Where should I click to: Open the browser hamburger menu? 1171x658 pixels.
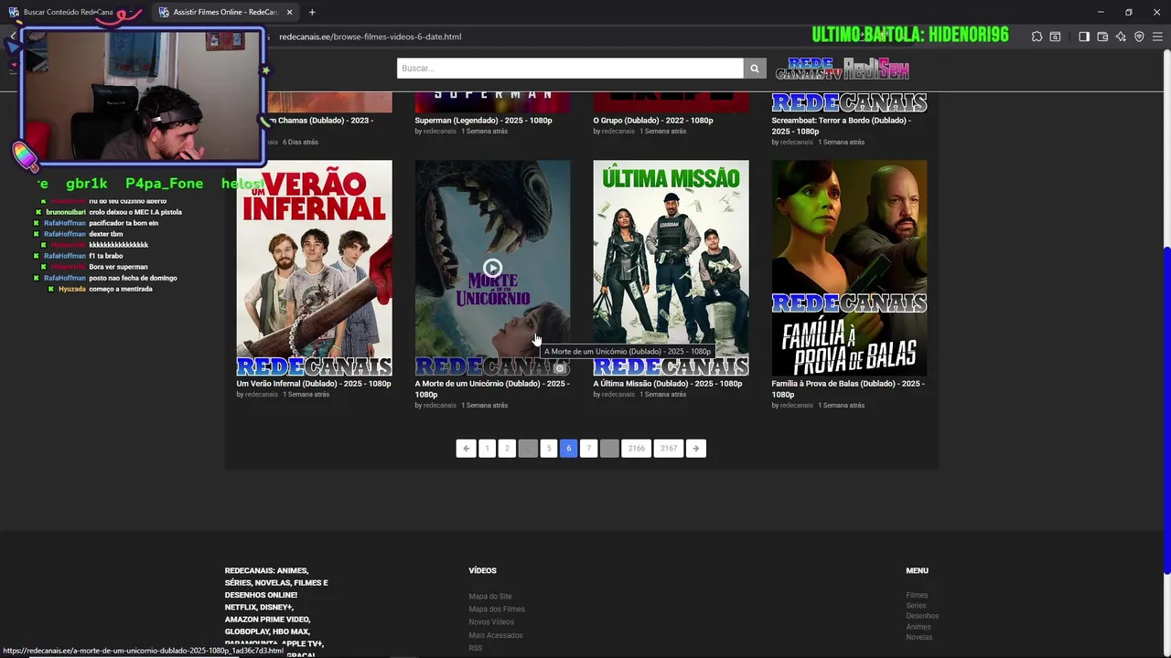pyautogui.click(x=1157, y=37)
